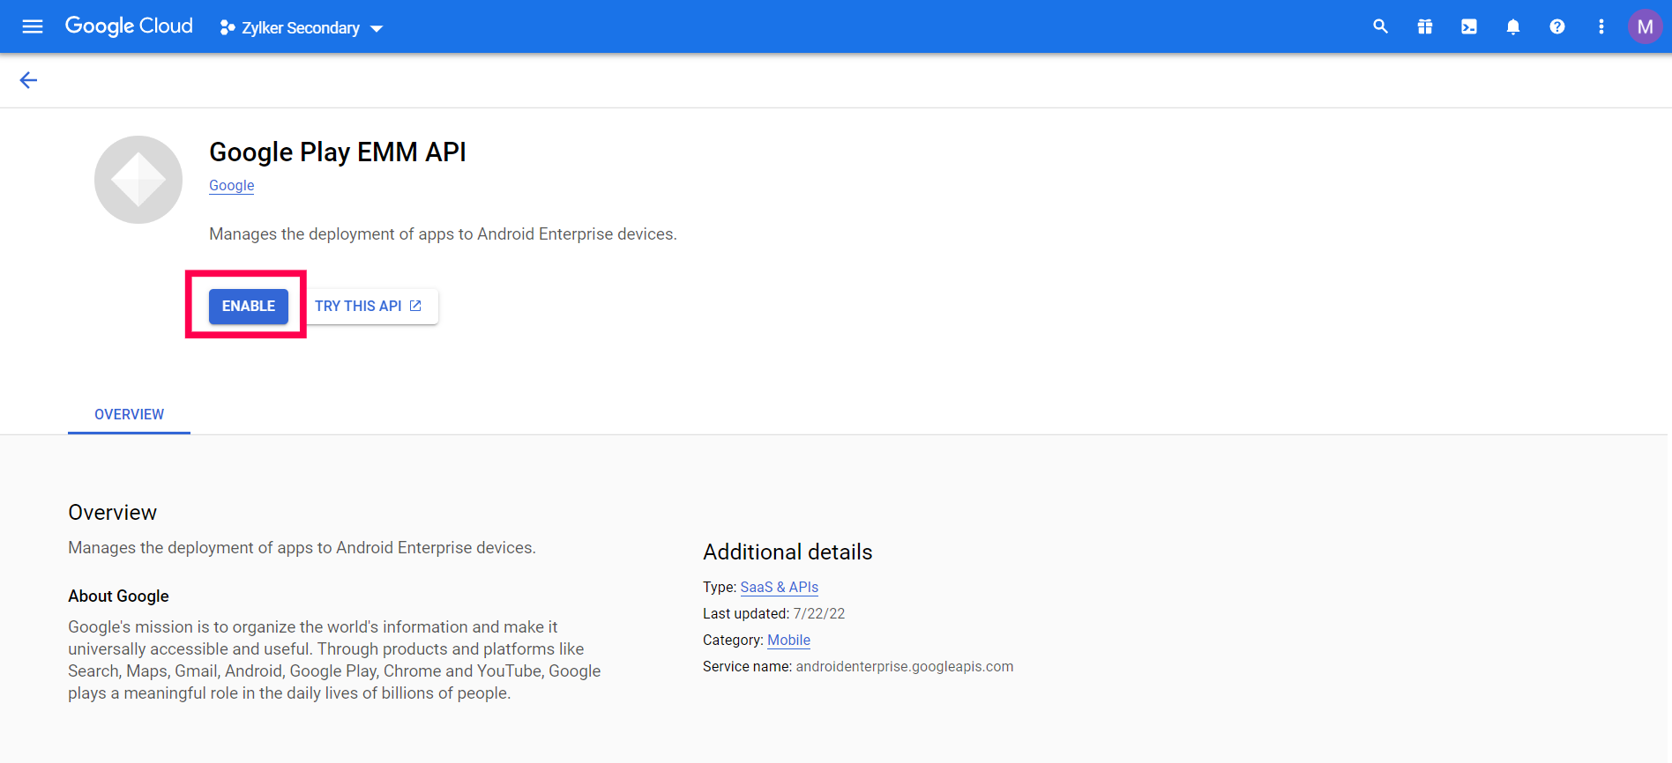Open the notifications bell

[x=1513, y=26]
